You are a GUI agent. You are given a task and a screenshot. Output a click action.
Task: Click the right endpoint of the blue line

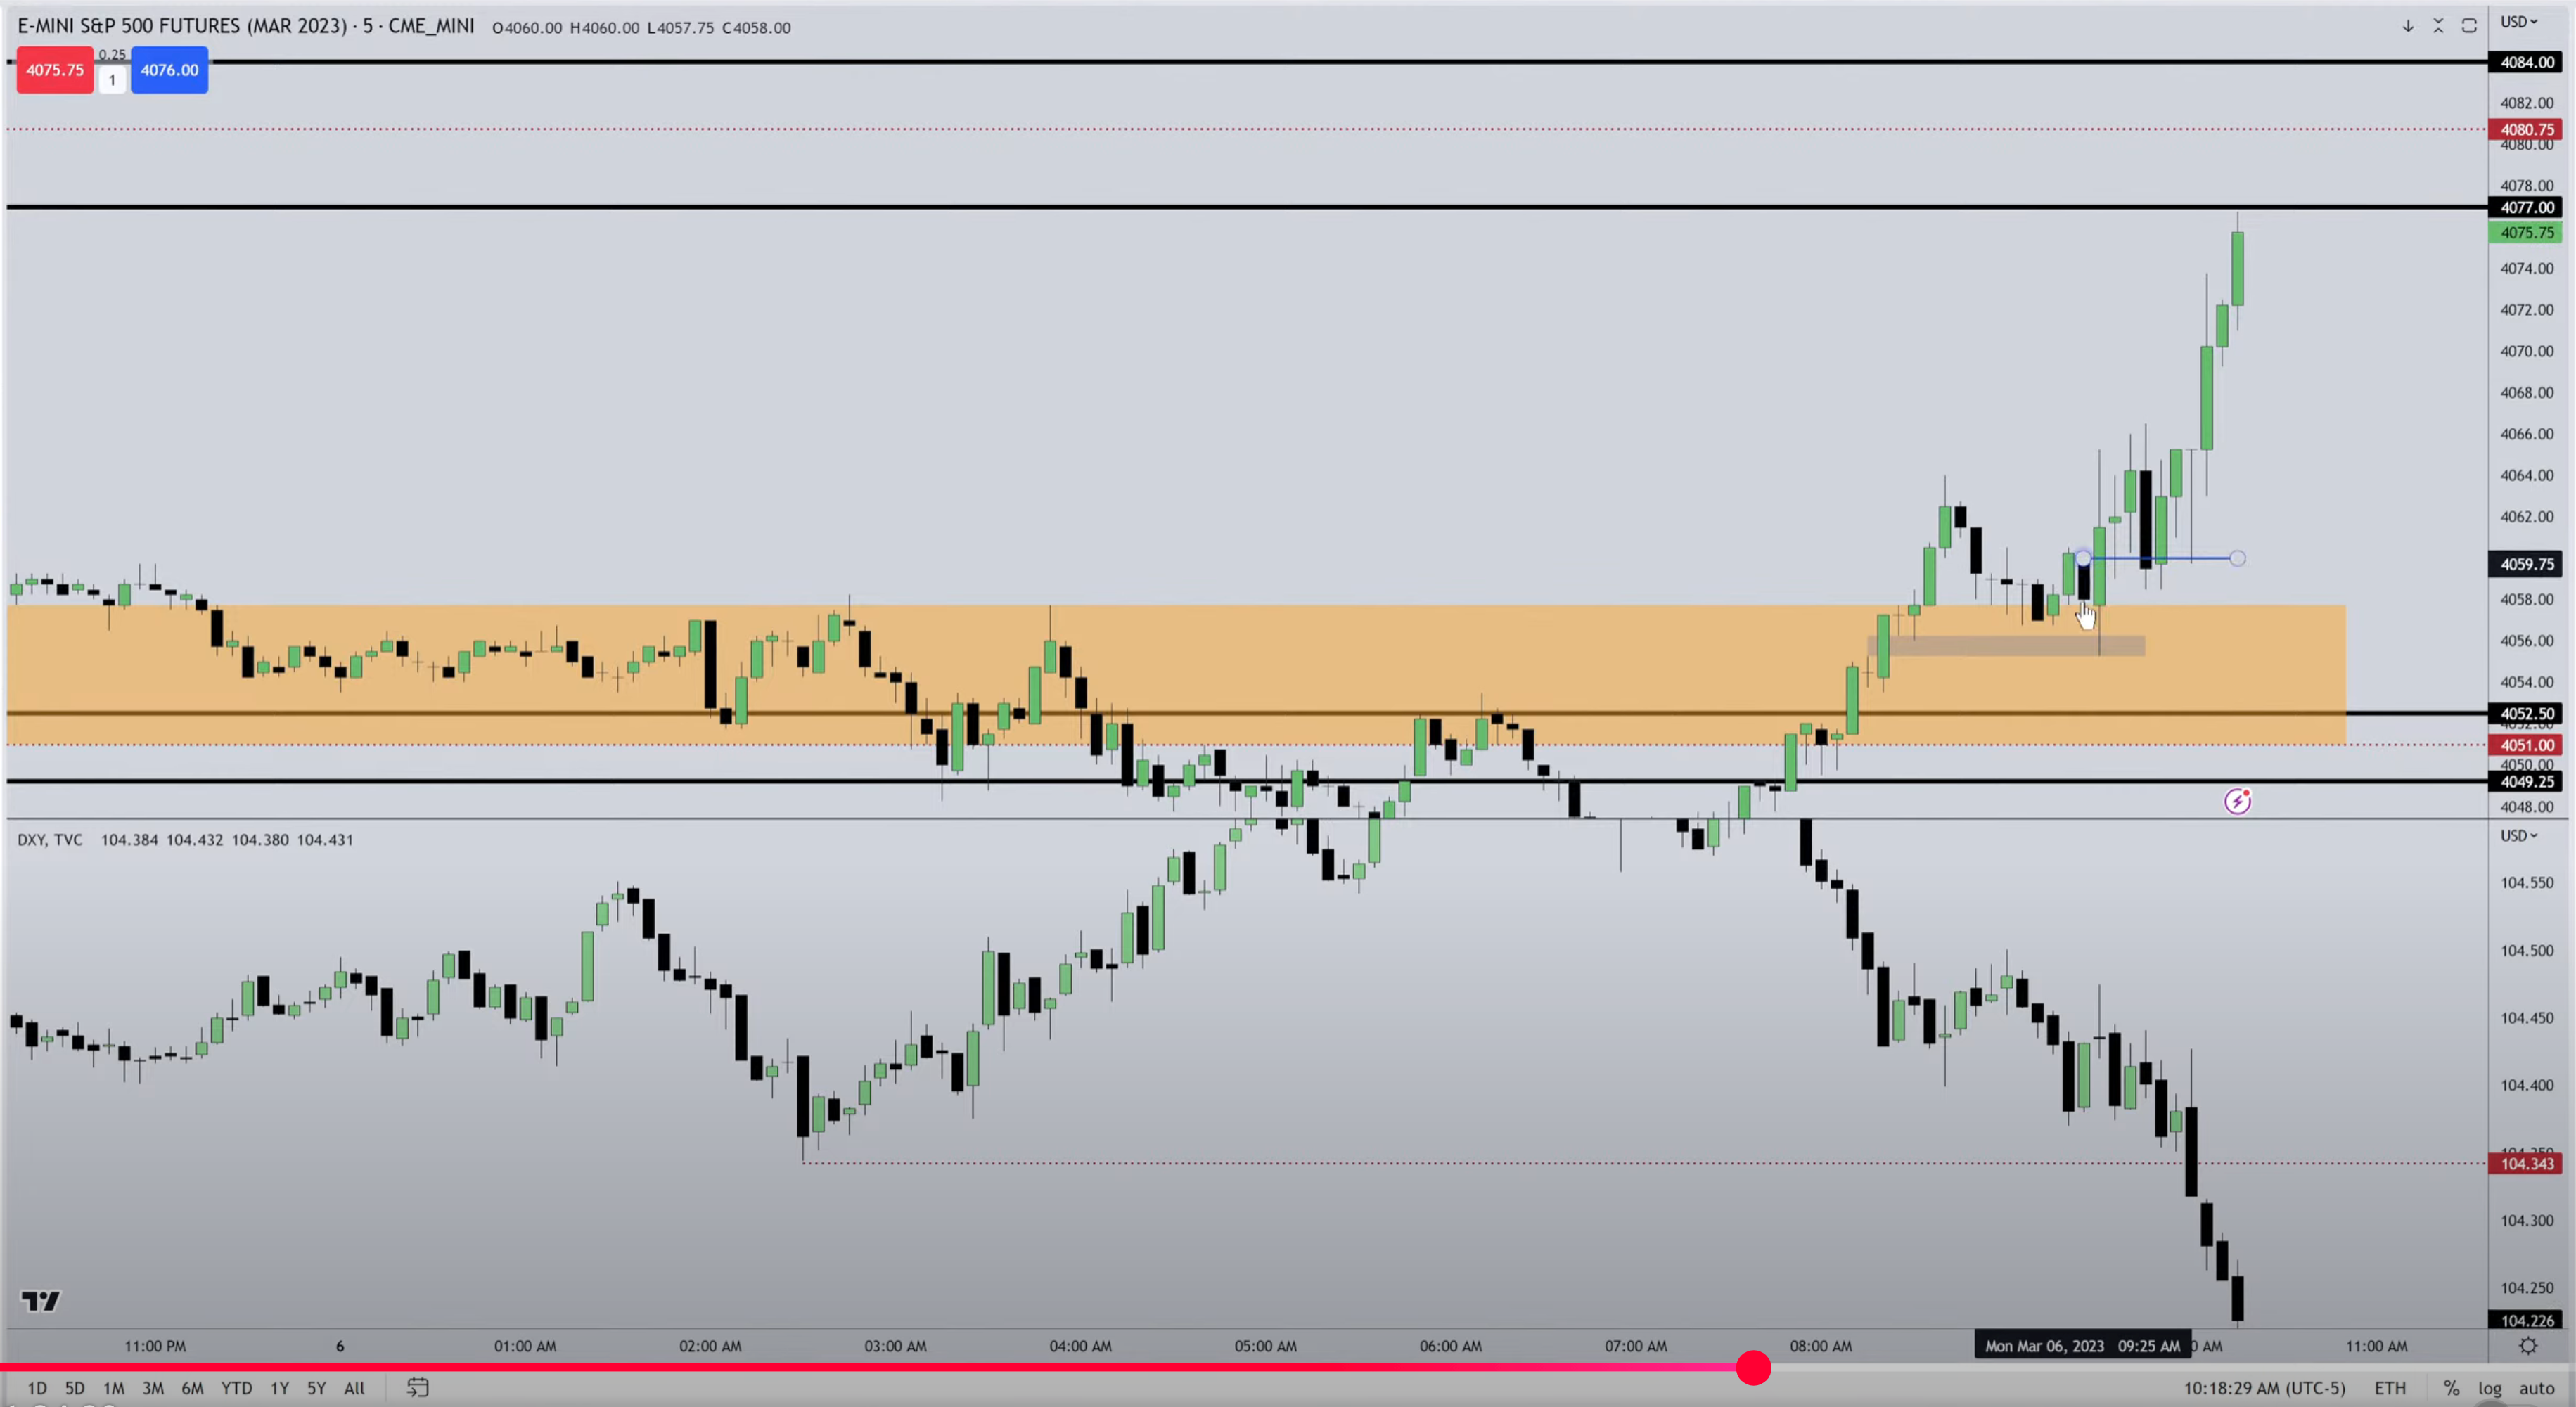(x=2237, y=558)
